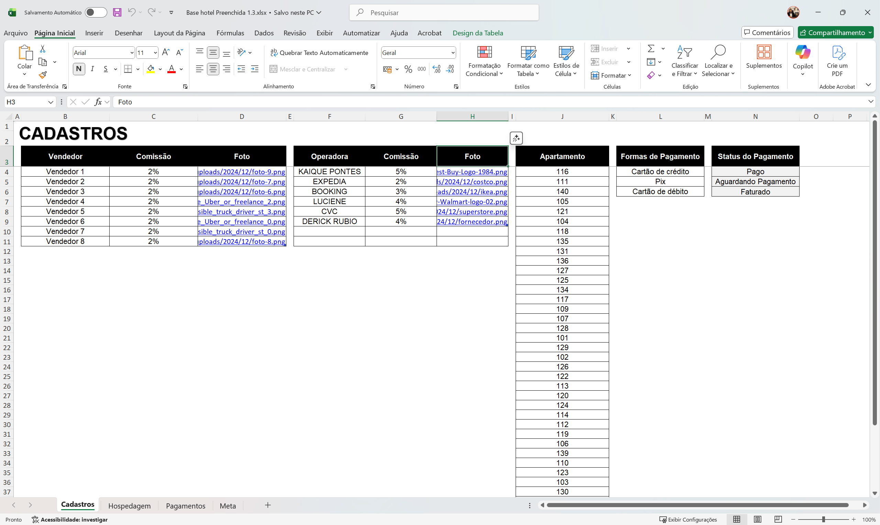880x525 pixels.
Task: Click the Copilot icon
Action: [803, 52]
